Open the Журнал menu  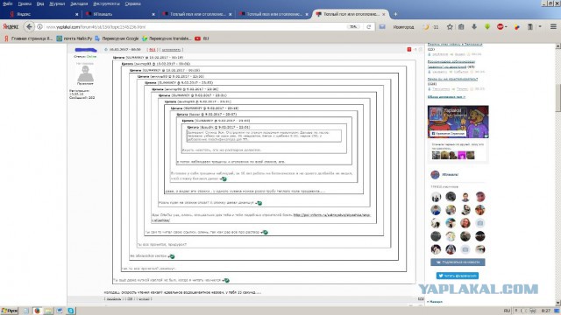pos(57,3)
